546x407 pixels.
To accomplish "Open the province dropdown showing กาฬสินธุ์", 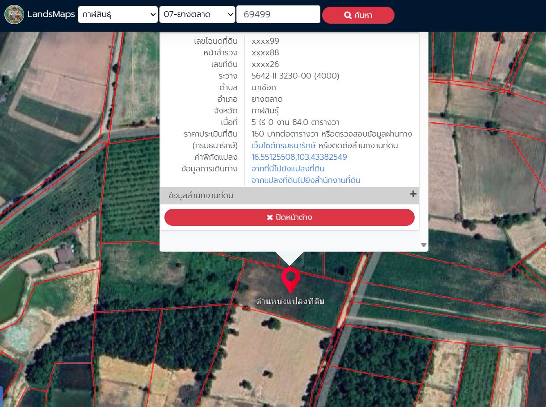I will click(118, 15).
